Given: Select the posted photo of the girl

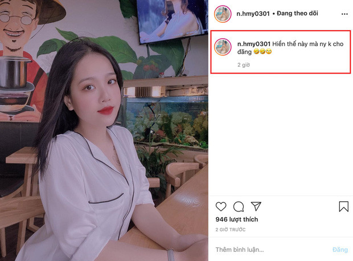Looking at the screenshot, I should click(x=104, y=130).
